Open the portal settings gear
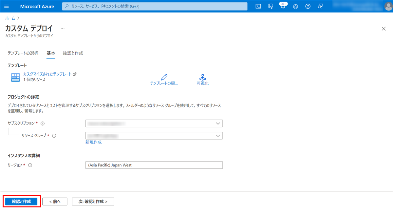The width and height of the screenshot is (393, 211). click(x=295, y=6)
